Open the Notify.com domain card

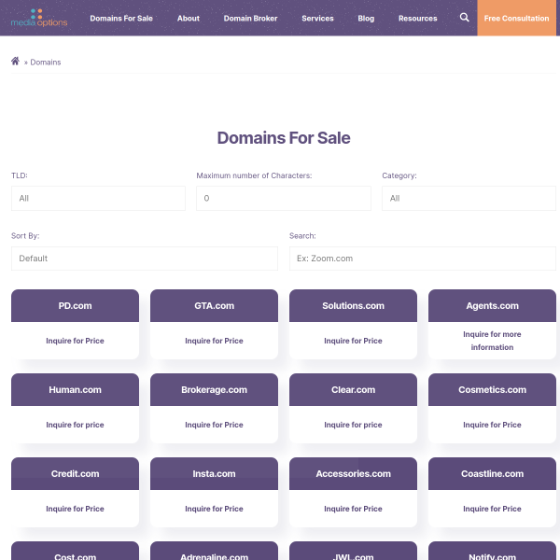pos(492,552)
